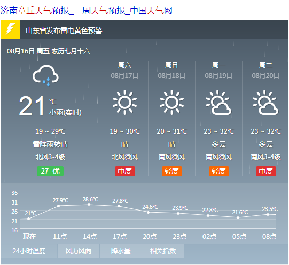Click the 08点 label on the chart axis
The image size is (289, 265).
pos(269,236)
